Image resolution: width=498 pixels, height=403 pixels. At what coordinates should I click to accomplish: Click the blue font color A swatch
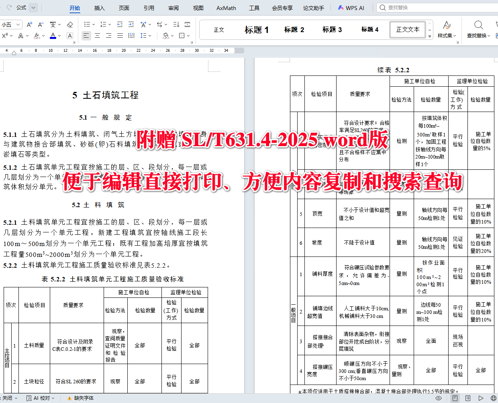point(53,36)
